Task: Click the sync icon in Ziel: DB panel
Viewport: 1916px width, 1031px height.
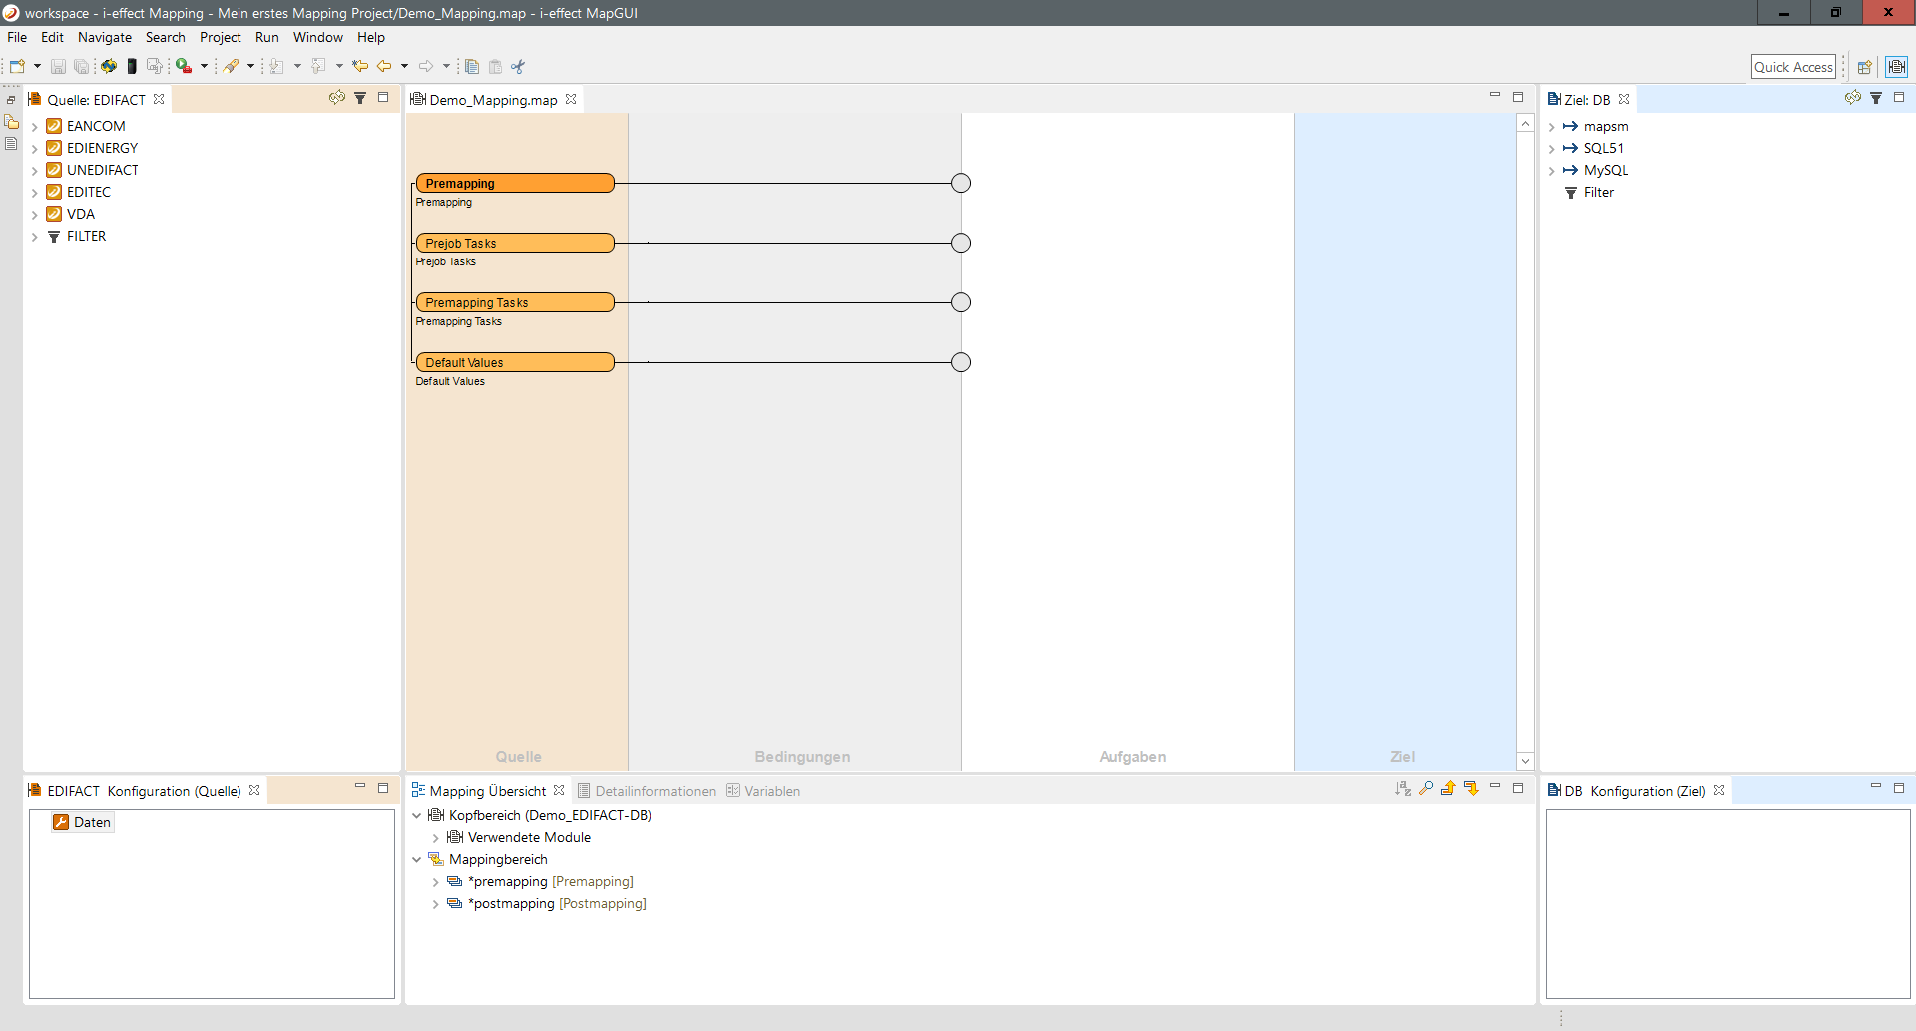Action: [x=1852, y=98]
